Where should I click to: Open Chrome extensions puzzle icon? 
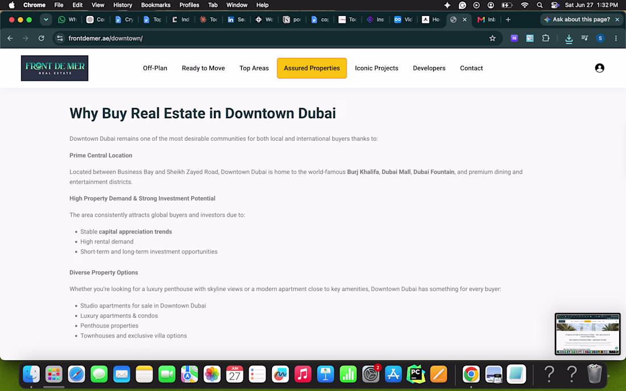pos(545,38)
